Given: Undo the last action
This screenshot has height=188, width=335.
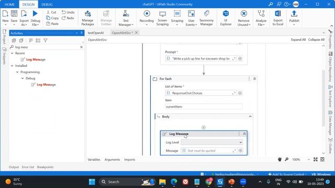Looking at the screenshot, I should (68, 13).
